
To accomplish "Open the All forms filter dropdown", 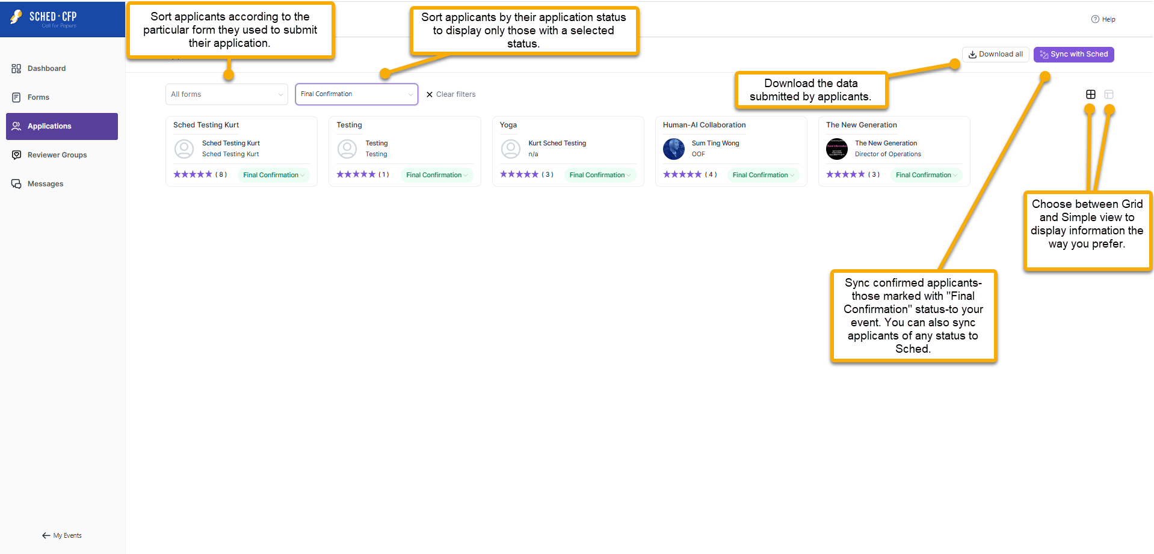I will point(227,94).
